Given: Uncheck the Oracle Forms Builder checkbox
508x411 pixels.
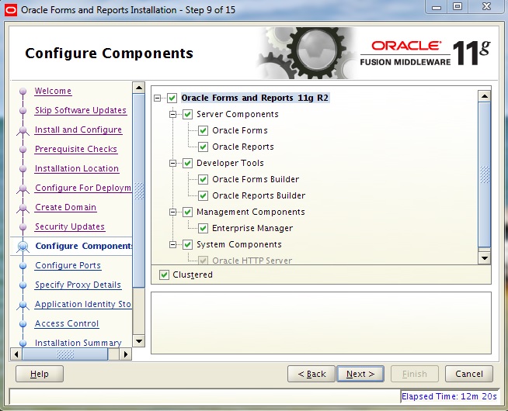Looking at the screenshot, I should [204, 179].
